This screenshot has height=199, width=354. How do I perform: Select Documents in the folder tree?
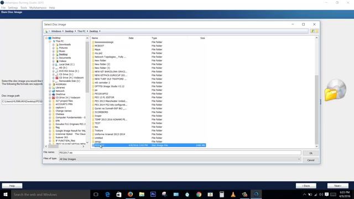tap(65, 57)
